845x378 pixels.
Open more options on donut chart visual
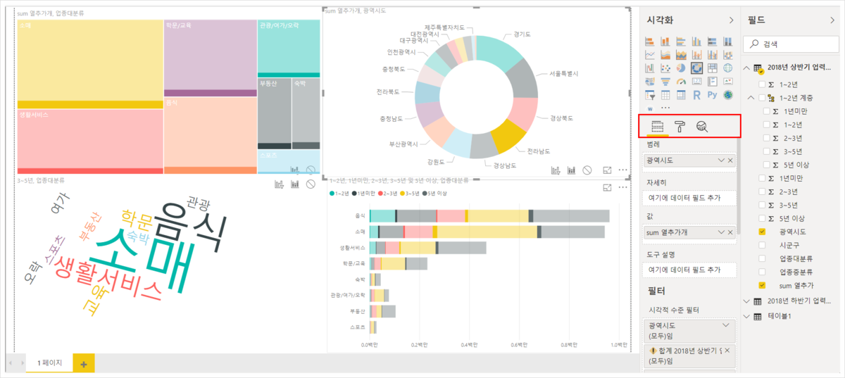[x=622, y=170]
